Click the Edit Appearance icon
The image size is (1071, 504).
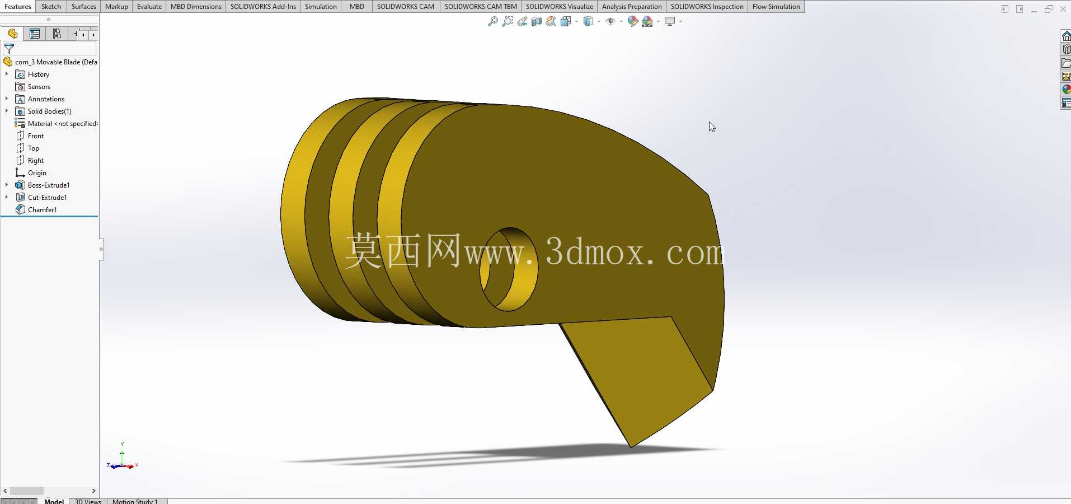(633, 21)
